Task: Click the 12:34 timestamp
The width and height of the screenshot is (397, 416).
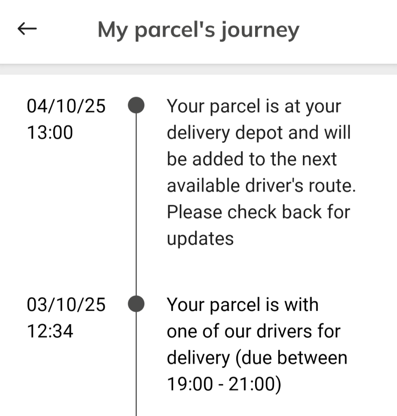Action: pyautogui.click(x=50, y=332)
